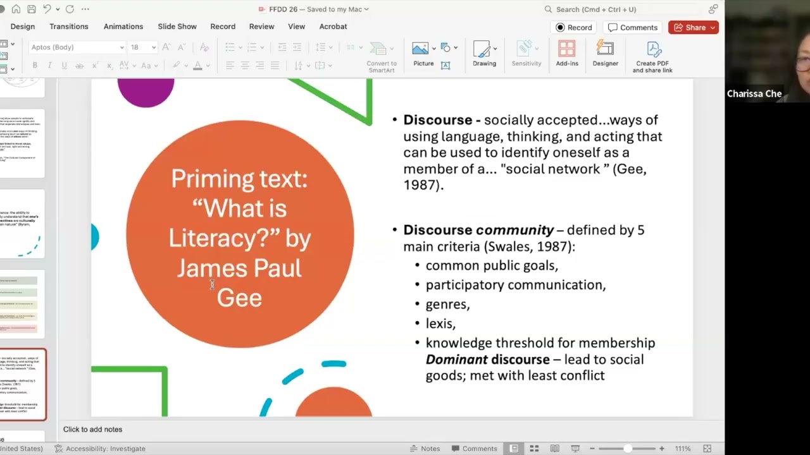
Task: Open the Review tab
Action: [x=261, y=27]
